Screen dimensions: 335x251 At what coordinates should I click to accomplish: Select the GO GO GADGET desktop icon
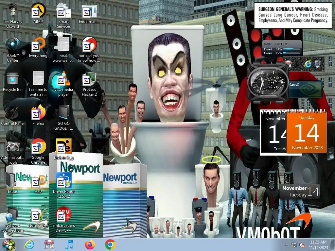(x=63, y=118)
